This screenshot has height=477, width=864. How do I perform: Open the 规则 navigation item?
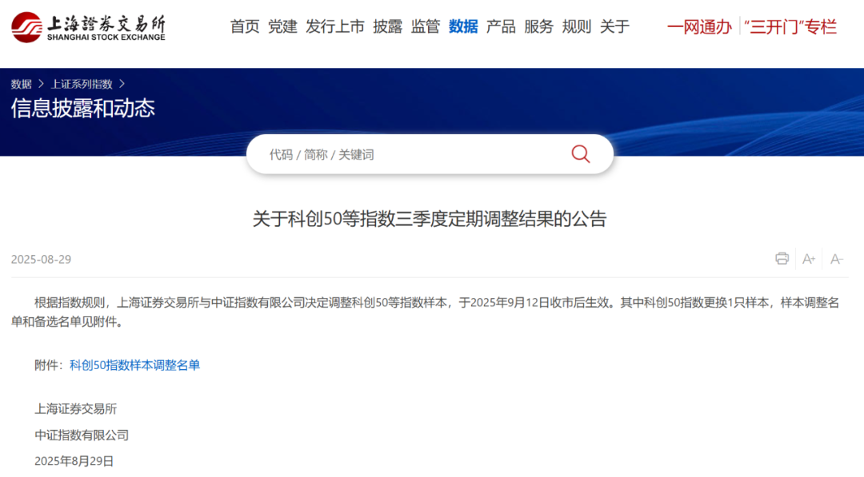coord(576,26)
